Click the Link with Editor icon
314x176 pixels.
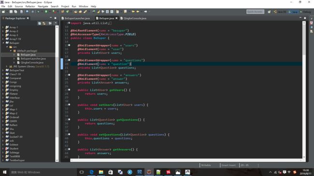(x=44, y=23)
